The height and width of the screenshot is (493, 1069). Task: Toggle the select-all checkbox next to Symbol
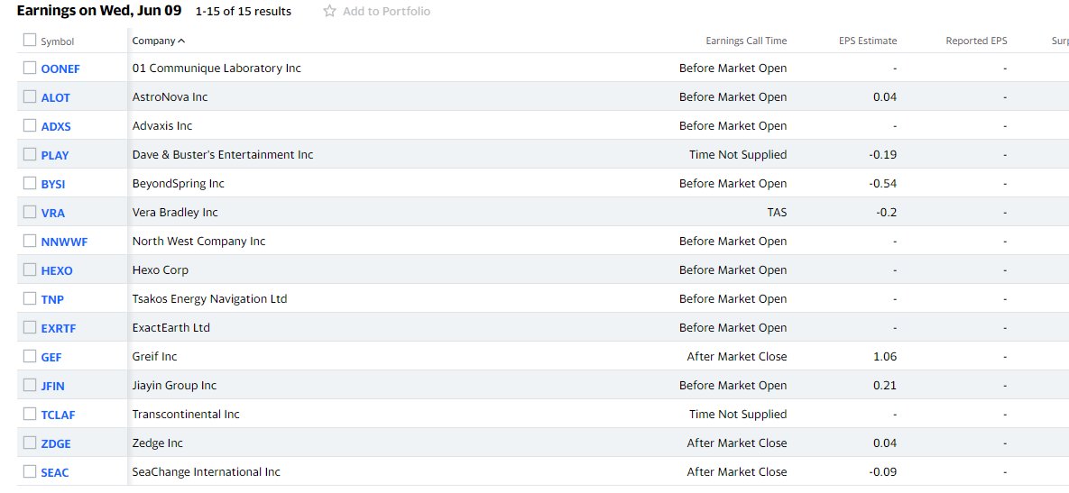click(29, 41)
